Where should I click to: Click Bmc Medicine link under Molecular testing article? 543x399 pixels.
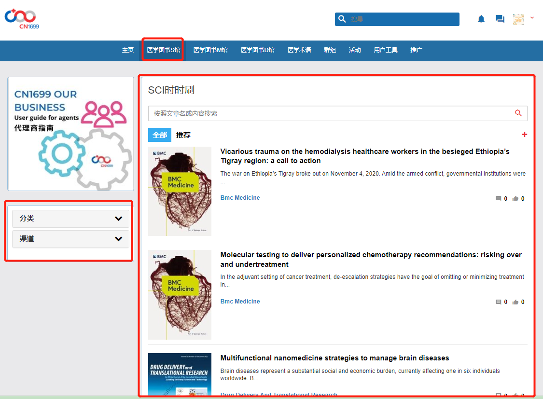pyautogui.click(x=240, y=302)
